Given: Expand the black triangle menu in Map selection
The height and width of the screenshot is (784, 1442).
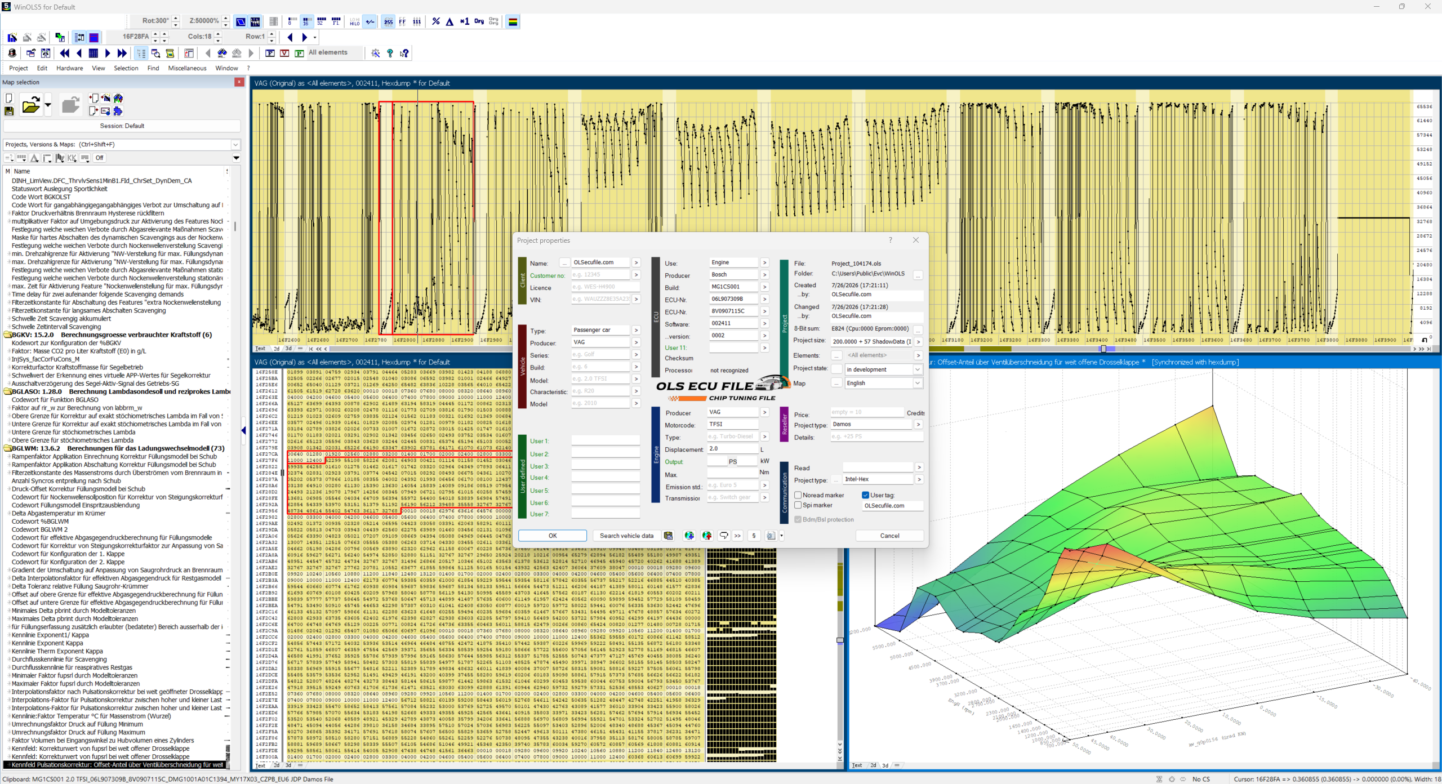Looking at the screenshot, I should point(237,158).
